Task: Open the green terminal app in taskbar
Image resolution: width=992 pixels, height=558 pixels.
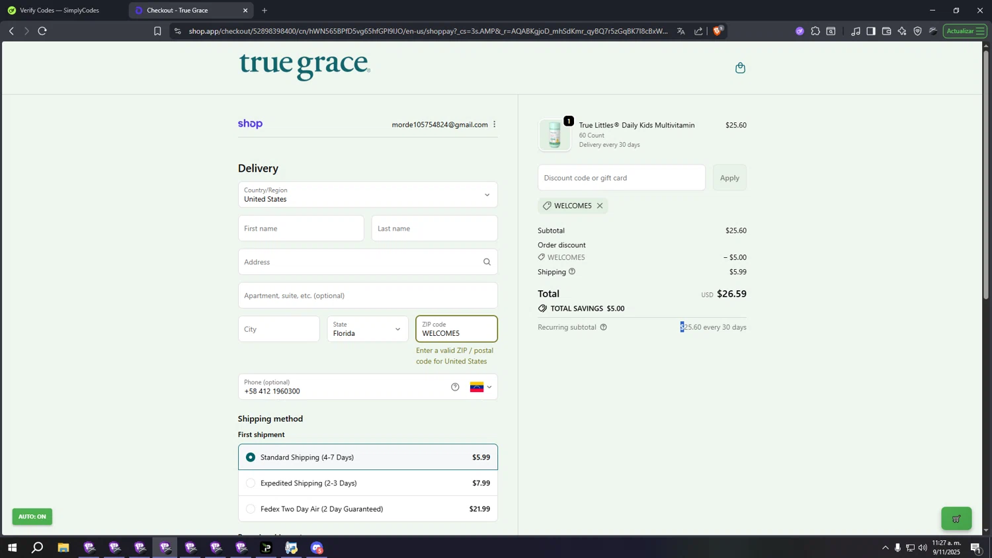Action: [267, 547]
